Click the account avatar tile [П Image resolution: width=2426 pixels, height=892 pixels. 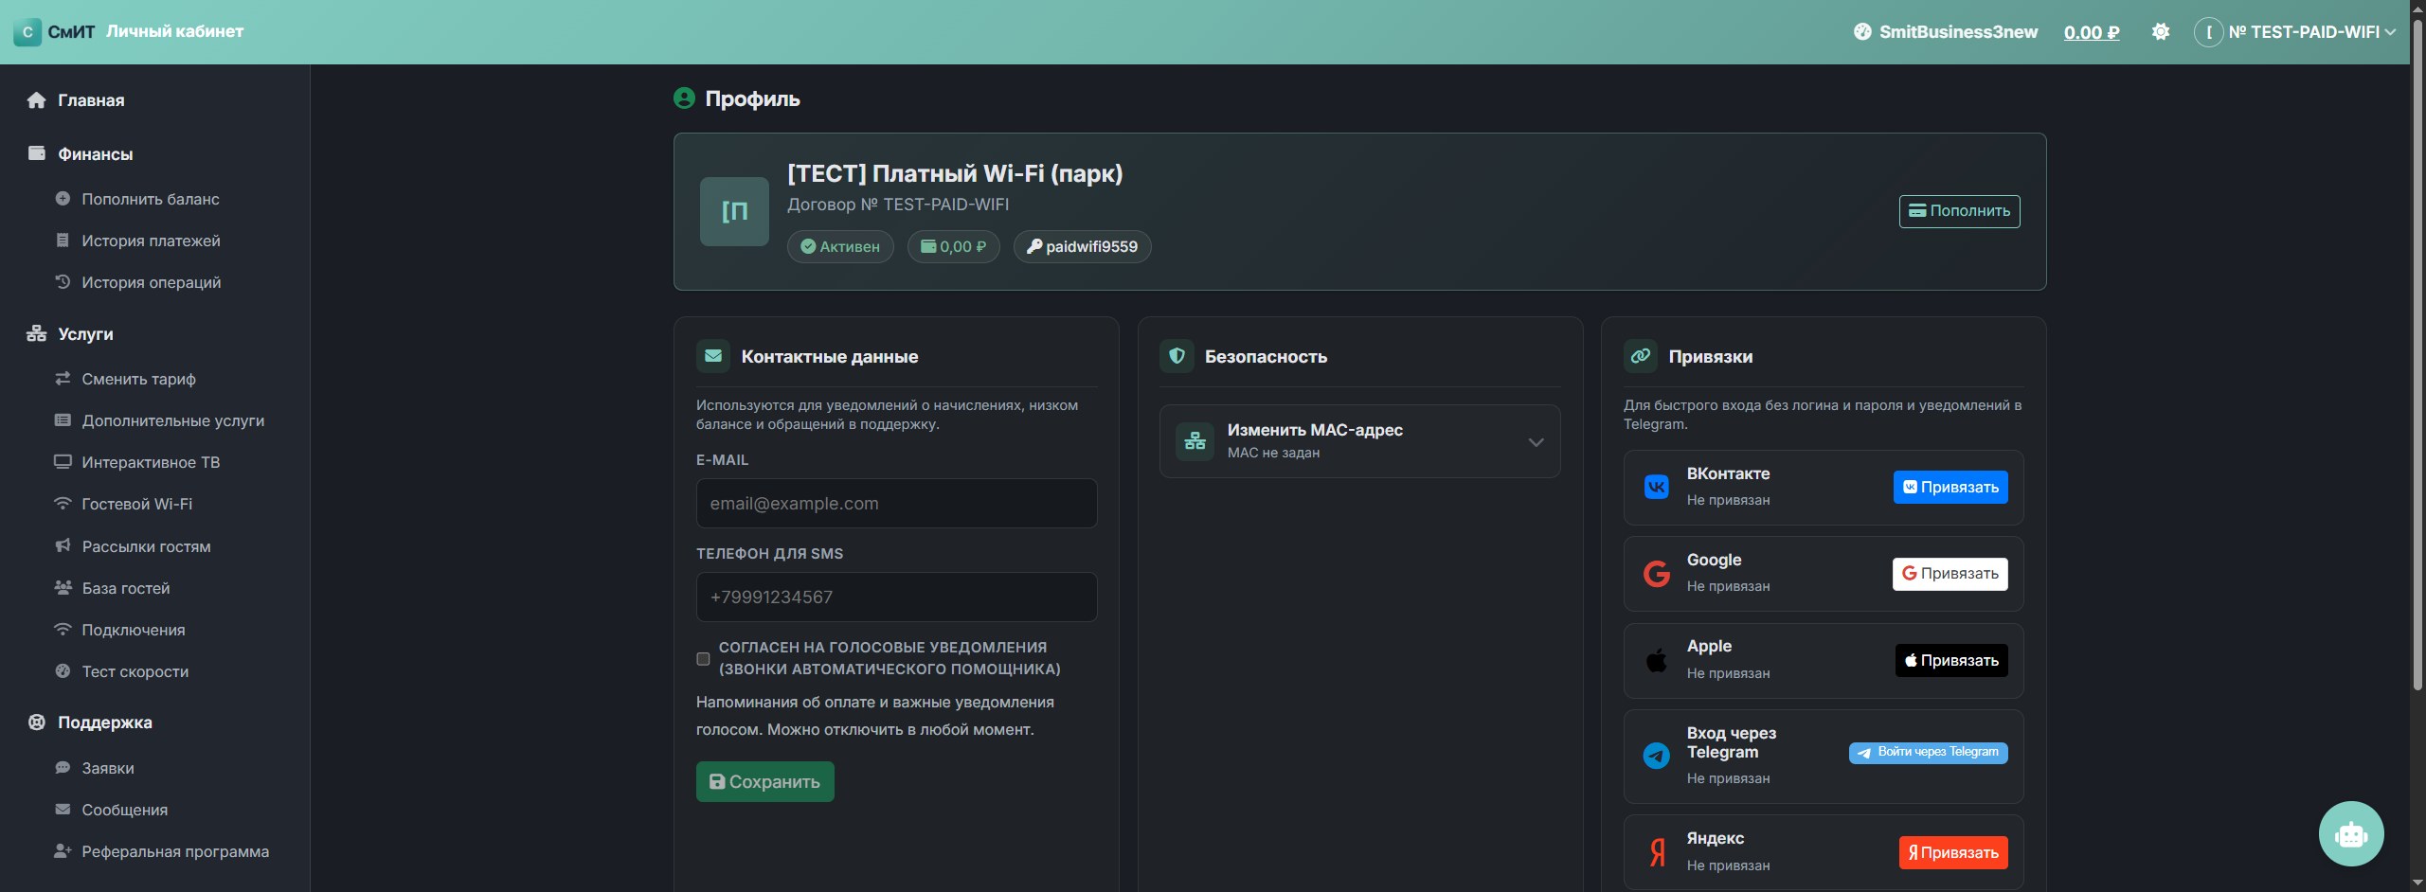coord(734,211)
